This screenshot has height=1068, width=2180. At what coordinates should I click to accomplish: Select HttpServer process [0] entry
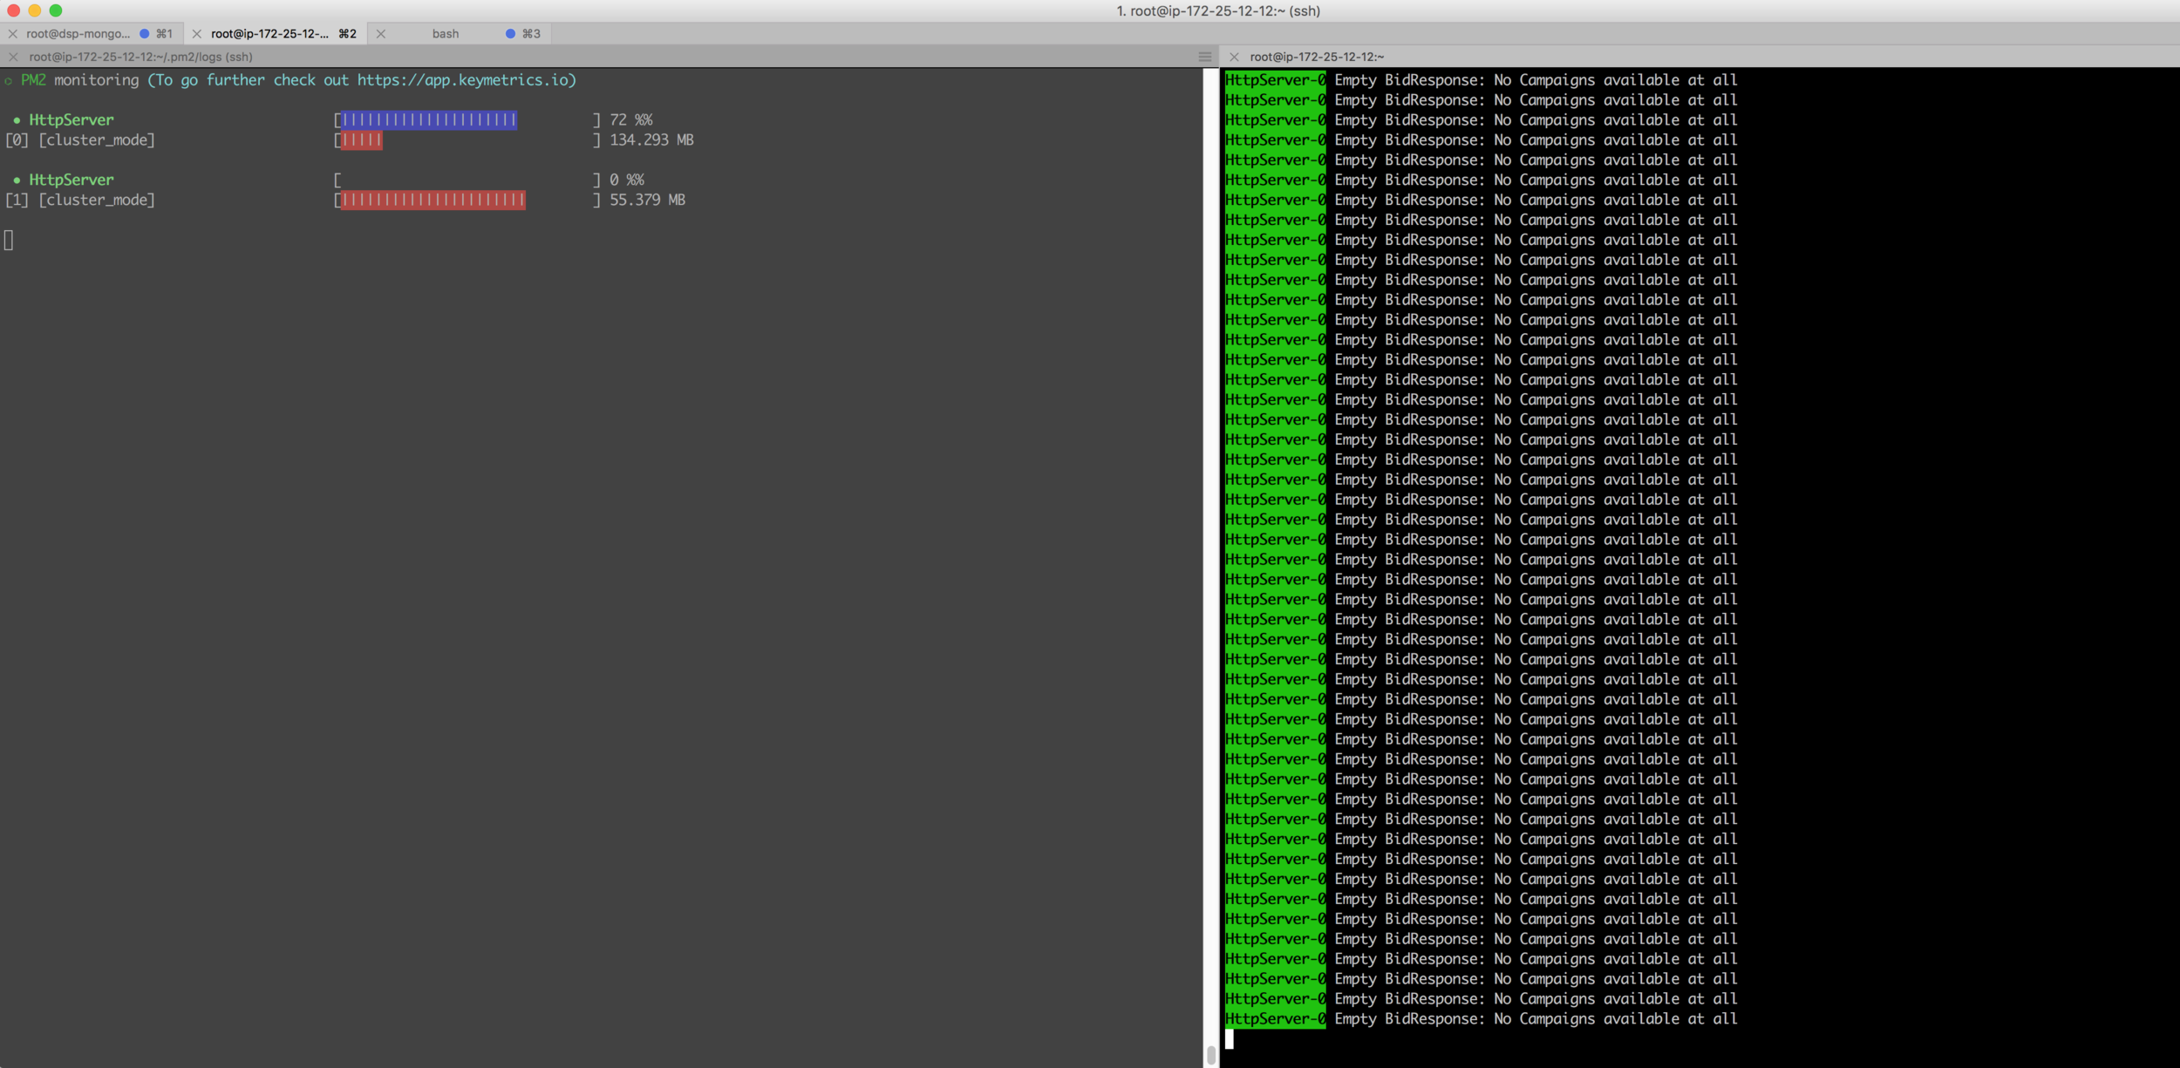coord(72,120)
